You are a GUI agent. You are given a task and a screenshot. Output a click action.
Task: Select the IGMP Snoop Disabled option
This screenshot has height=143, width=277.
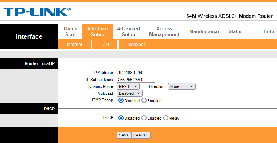click(121, 101)
